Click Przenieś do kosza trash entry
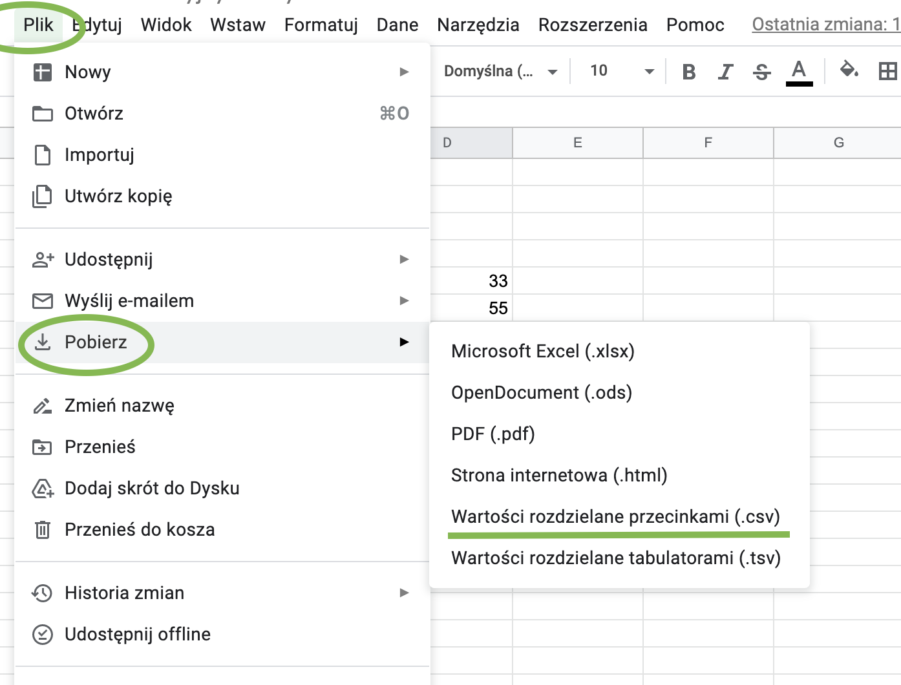Screen dimensions: 901x685 coord(139,530)
